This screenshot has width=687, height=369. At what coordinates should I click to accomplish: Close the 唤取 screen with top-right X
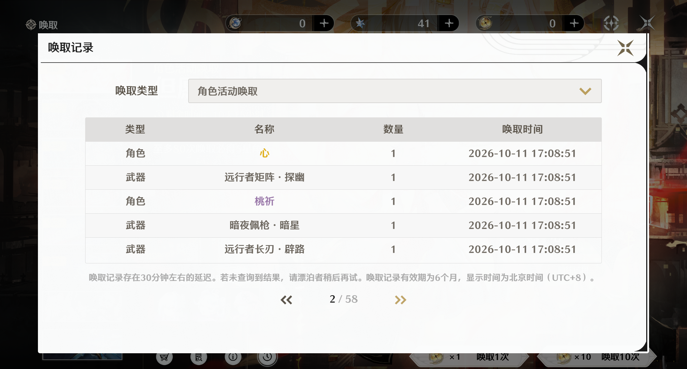point(647,23)
